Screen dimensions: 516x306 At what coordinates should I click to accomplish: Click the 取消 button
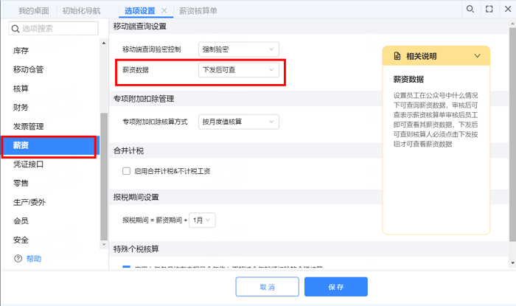click(265, 287)
